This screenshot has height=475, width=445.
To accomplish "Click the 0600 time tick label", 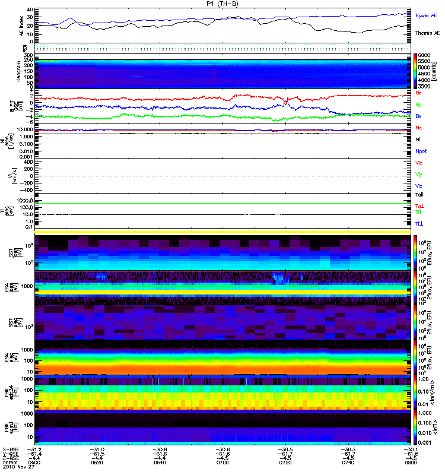I will coord(34,463).
